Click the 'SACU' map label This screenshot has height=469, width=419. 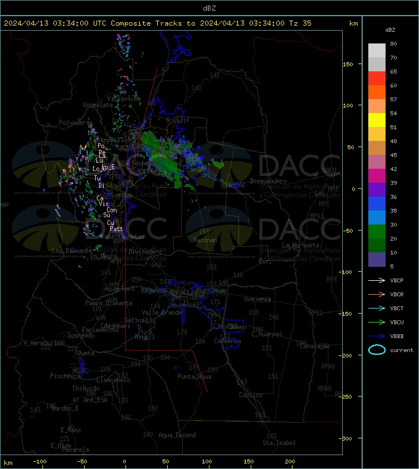[329, 170]
